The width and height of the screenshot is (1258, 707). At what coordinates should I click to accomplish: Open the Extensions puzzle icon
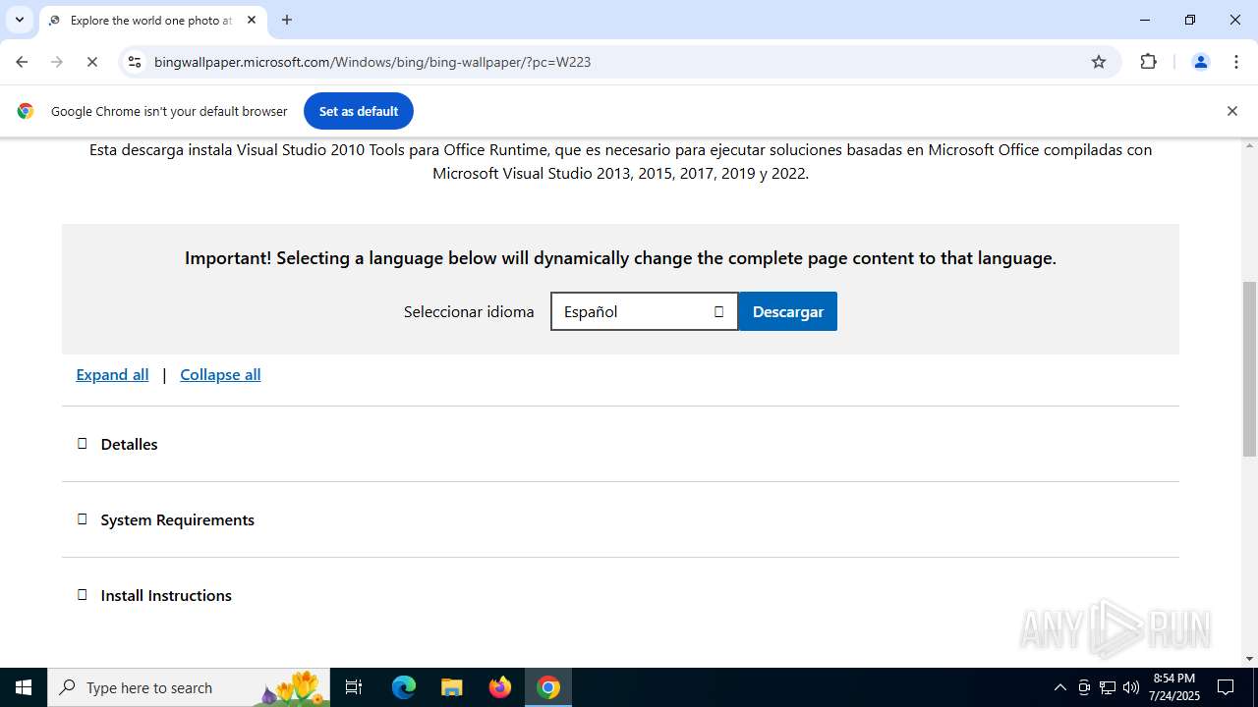tap(1148, 62)
